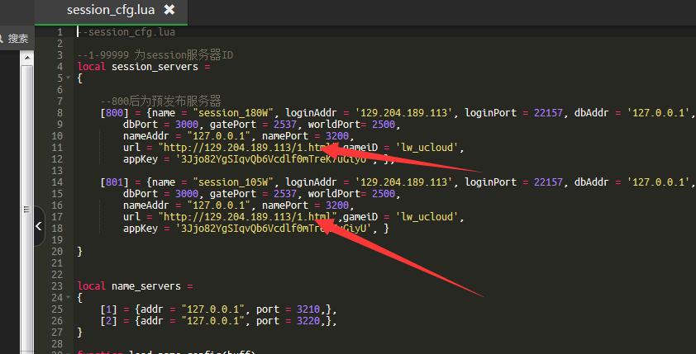Switch to the session_cfg.lua tab

pyautogui.click(x=112, y=11)
